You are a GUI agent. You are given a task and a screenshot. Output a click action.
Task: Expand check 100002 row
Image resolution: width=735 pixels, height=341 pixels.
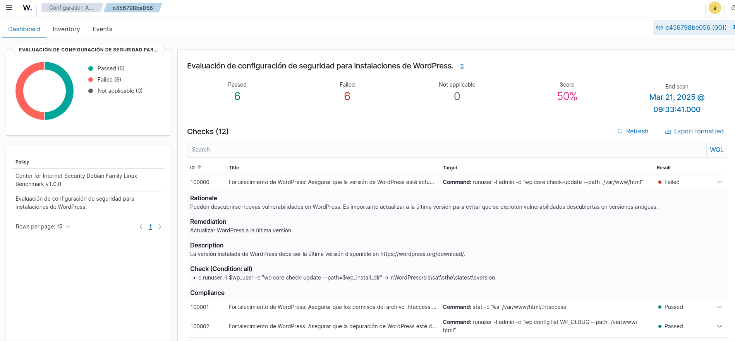click(x=720, y=326)
